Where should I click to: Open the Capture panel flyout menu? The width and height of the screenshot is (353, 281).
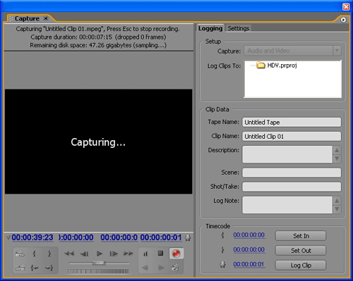coord(343,20)
